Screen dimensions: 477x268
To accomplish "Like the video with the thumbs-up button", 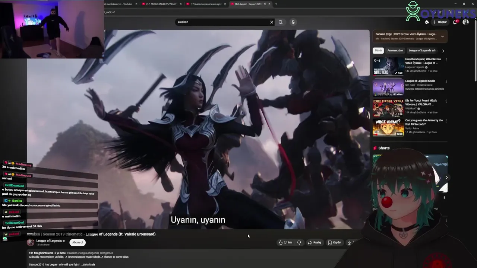I will (285, 243).
